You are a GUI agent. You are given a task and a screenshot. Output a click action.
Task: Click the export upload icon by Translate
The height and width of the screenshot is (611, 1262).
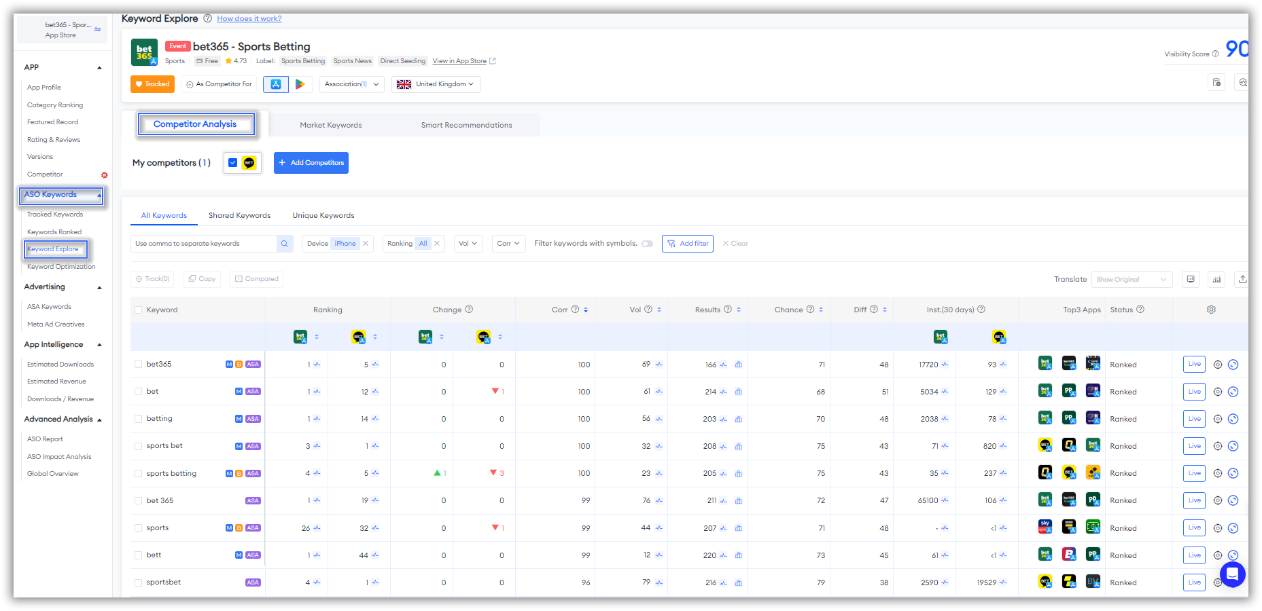pos(1242,279)
